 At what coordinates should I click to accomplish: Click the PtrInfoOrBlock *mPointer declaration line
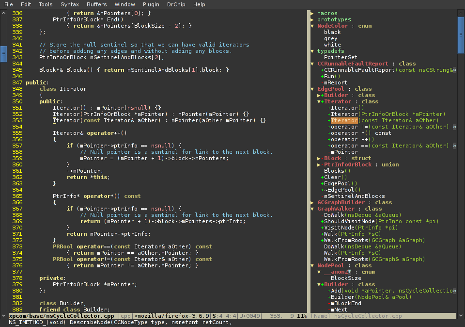point(94,284)
